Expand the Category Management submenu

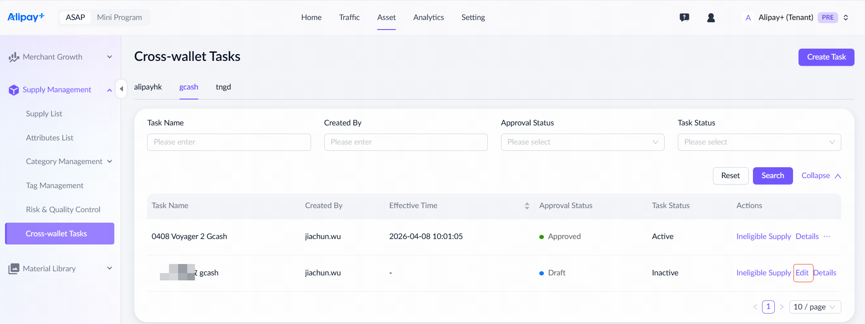[x=110, y=161]
